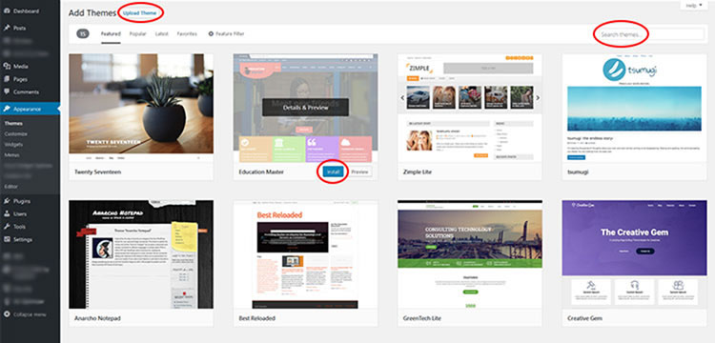Click the Twenty Seventeen theme name
This screenshot has height=343, width=715.
(x=97, y=172)
